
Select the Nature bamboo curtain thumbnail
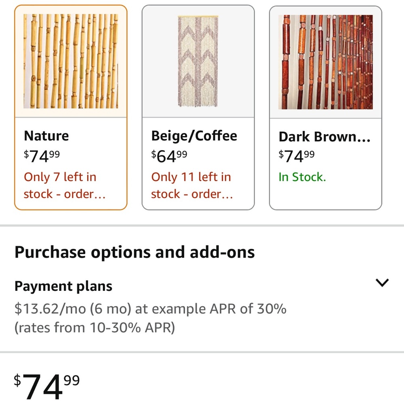pos(71,61)
